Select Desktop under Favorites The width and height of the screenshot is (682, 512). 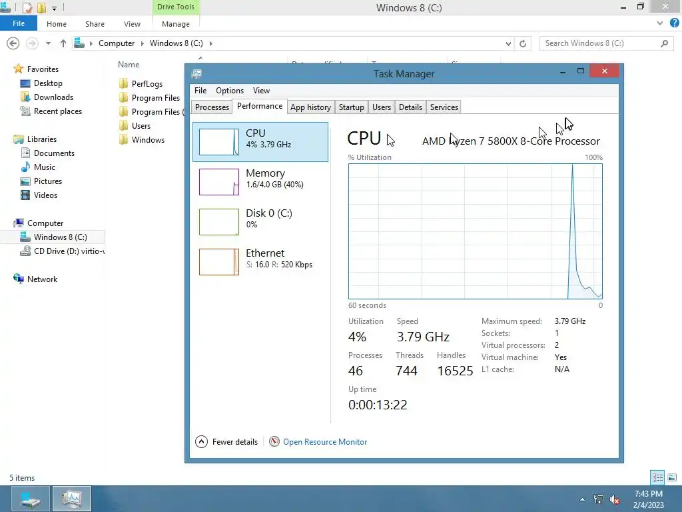(x=48, y=83)
